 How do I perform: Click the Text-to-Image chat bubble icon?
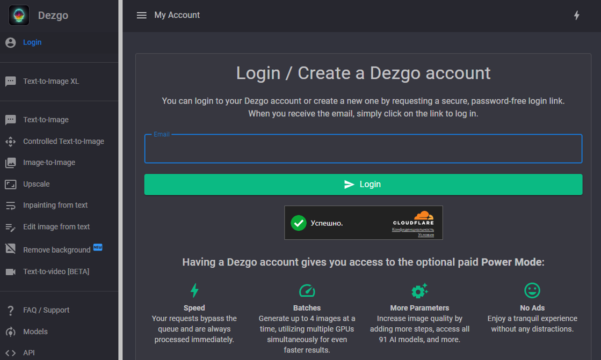11,120
